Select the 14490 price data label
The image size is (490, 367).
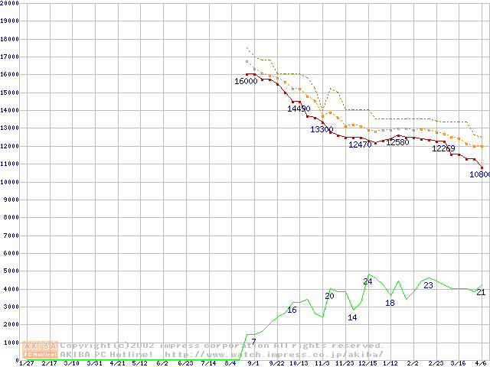click(299, 109)
